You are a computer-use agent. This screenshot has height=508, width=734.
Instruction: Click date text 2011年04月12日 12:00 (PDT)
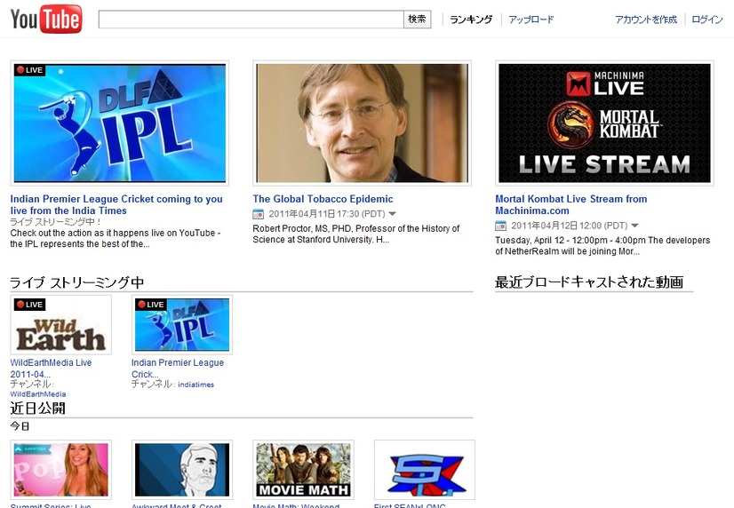tap(570, 226)
